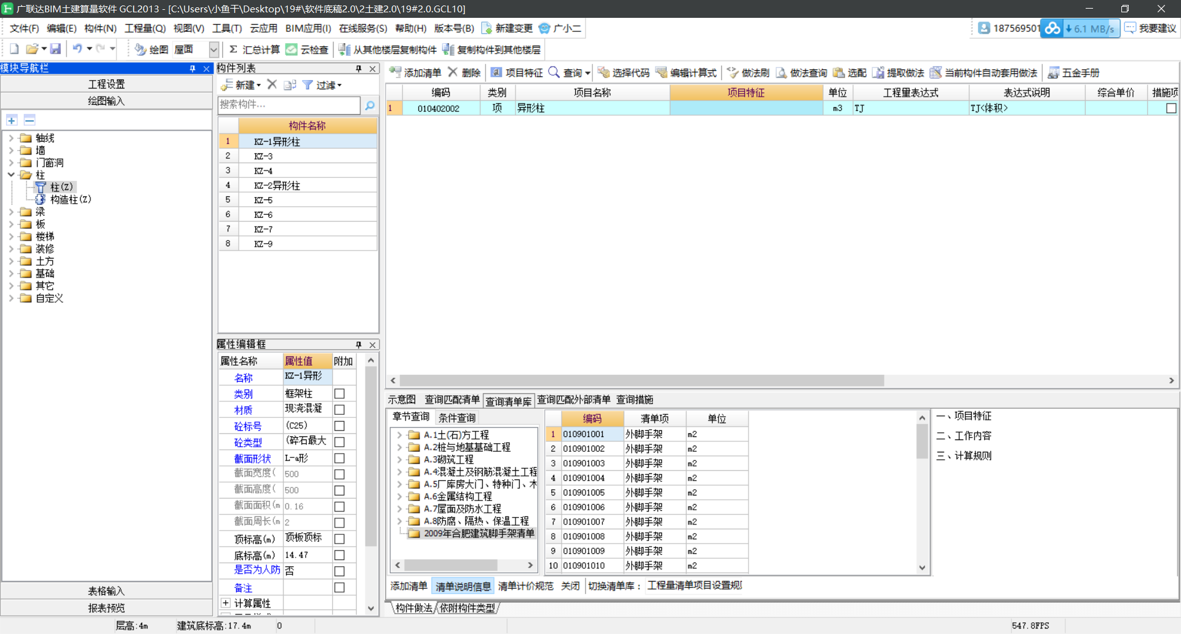Click 复制构件到其他楼层 icon

pos(448,49)
